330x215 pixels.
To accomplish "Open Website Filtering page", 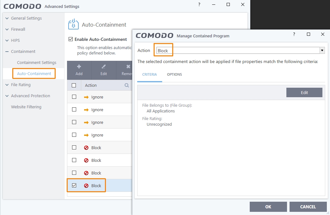I will click(26, 107).
